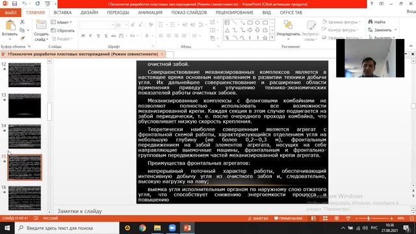Click the zoom slider handle
This screenshot has height=234, width=416.
tap(369, 218)
